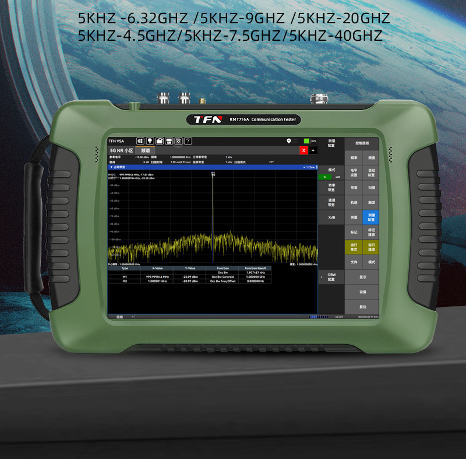Click the result "0.000000 Hz"

coord(255,281)
